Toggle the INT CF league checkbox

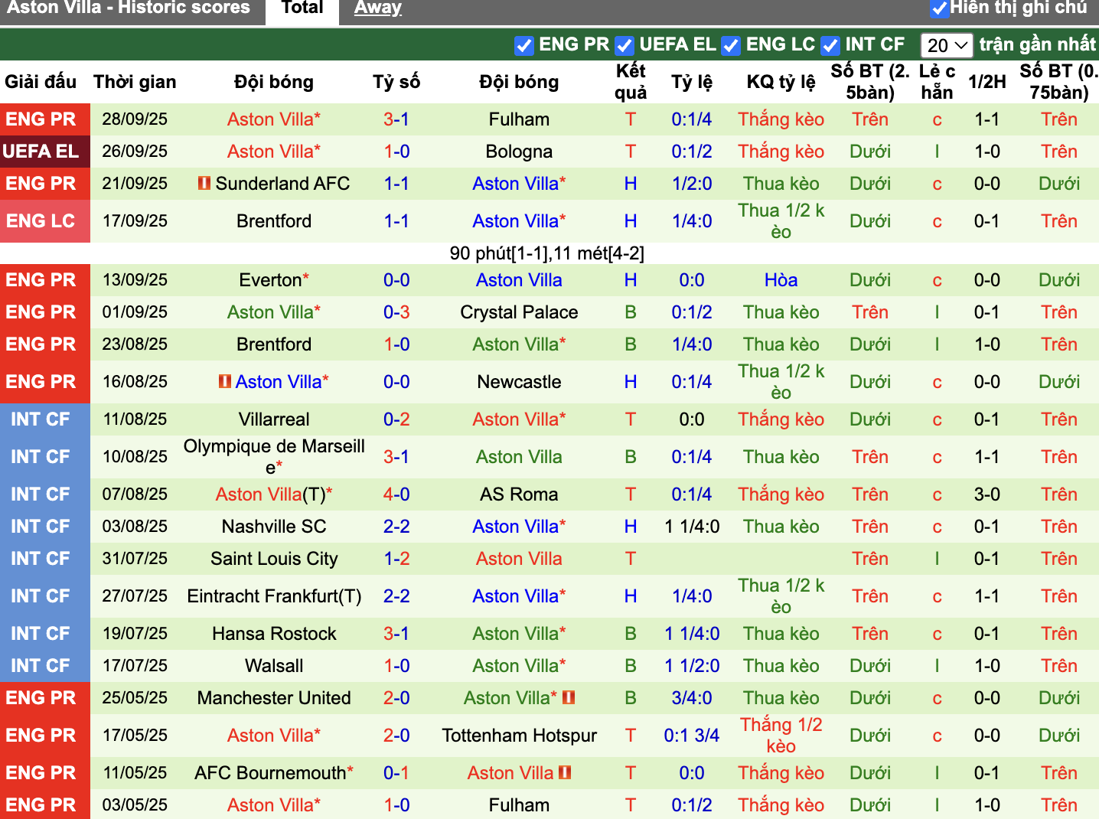pyautogui.click(x=830, y=45)
